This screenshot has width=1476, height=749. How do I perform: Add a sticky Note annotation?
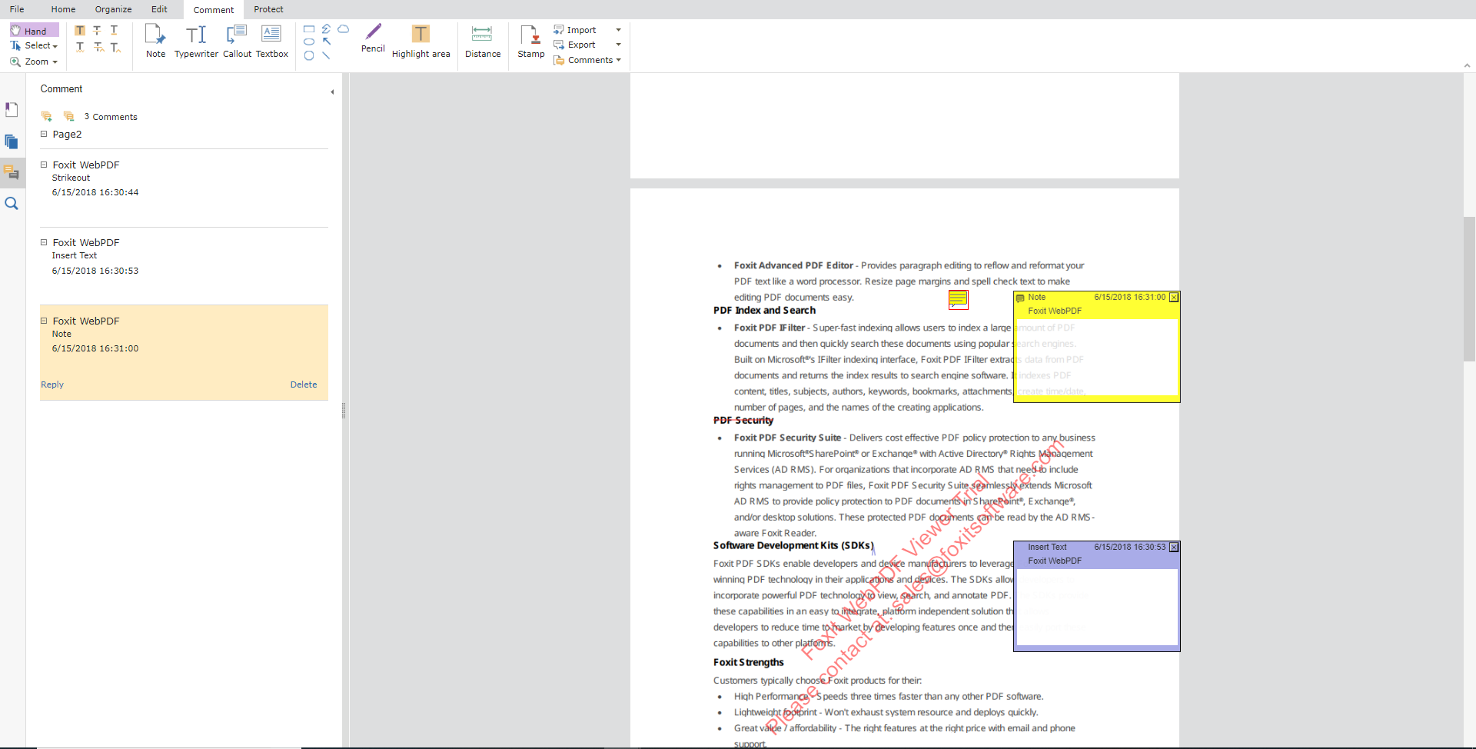click(x=156, y=42)
